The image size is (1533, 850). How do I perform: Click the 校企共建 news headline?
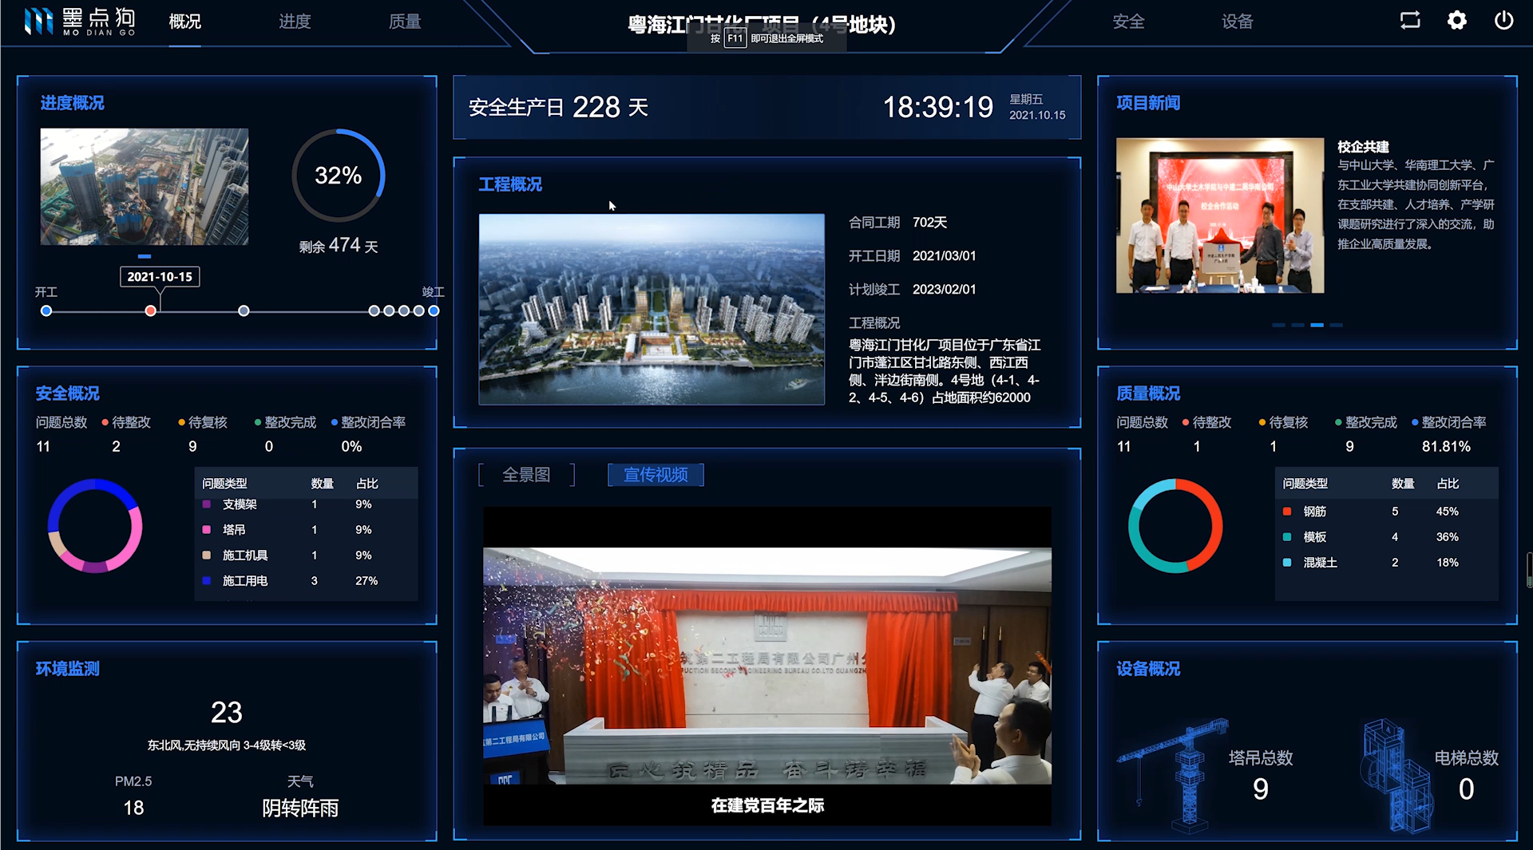1363,147
